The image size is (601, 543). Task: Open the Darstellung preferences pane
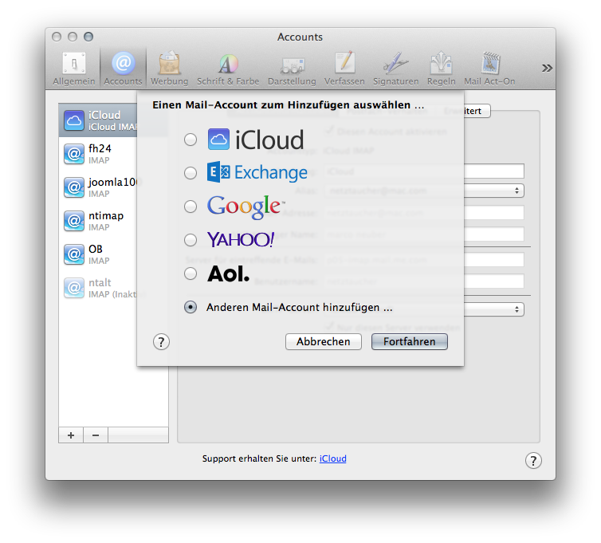[292, 69]
